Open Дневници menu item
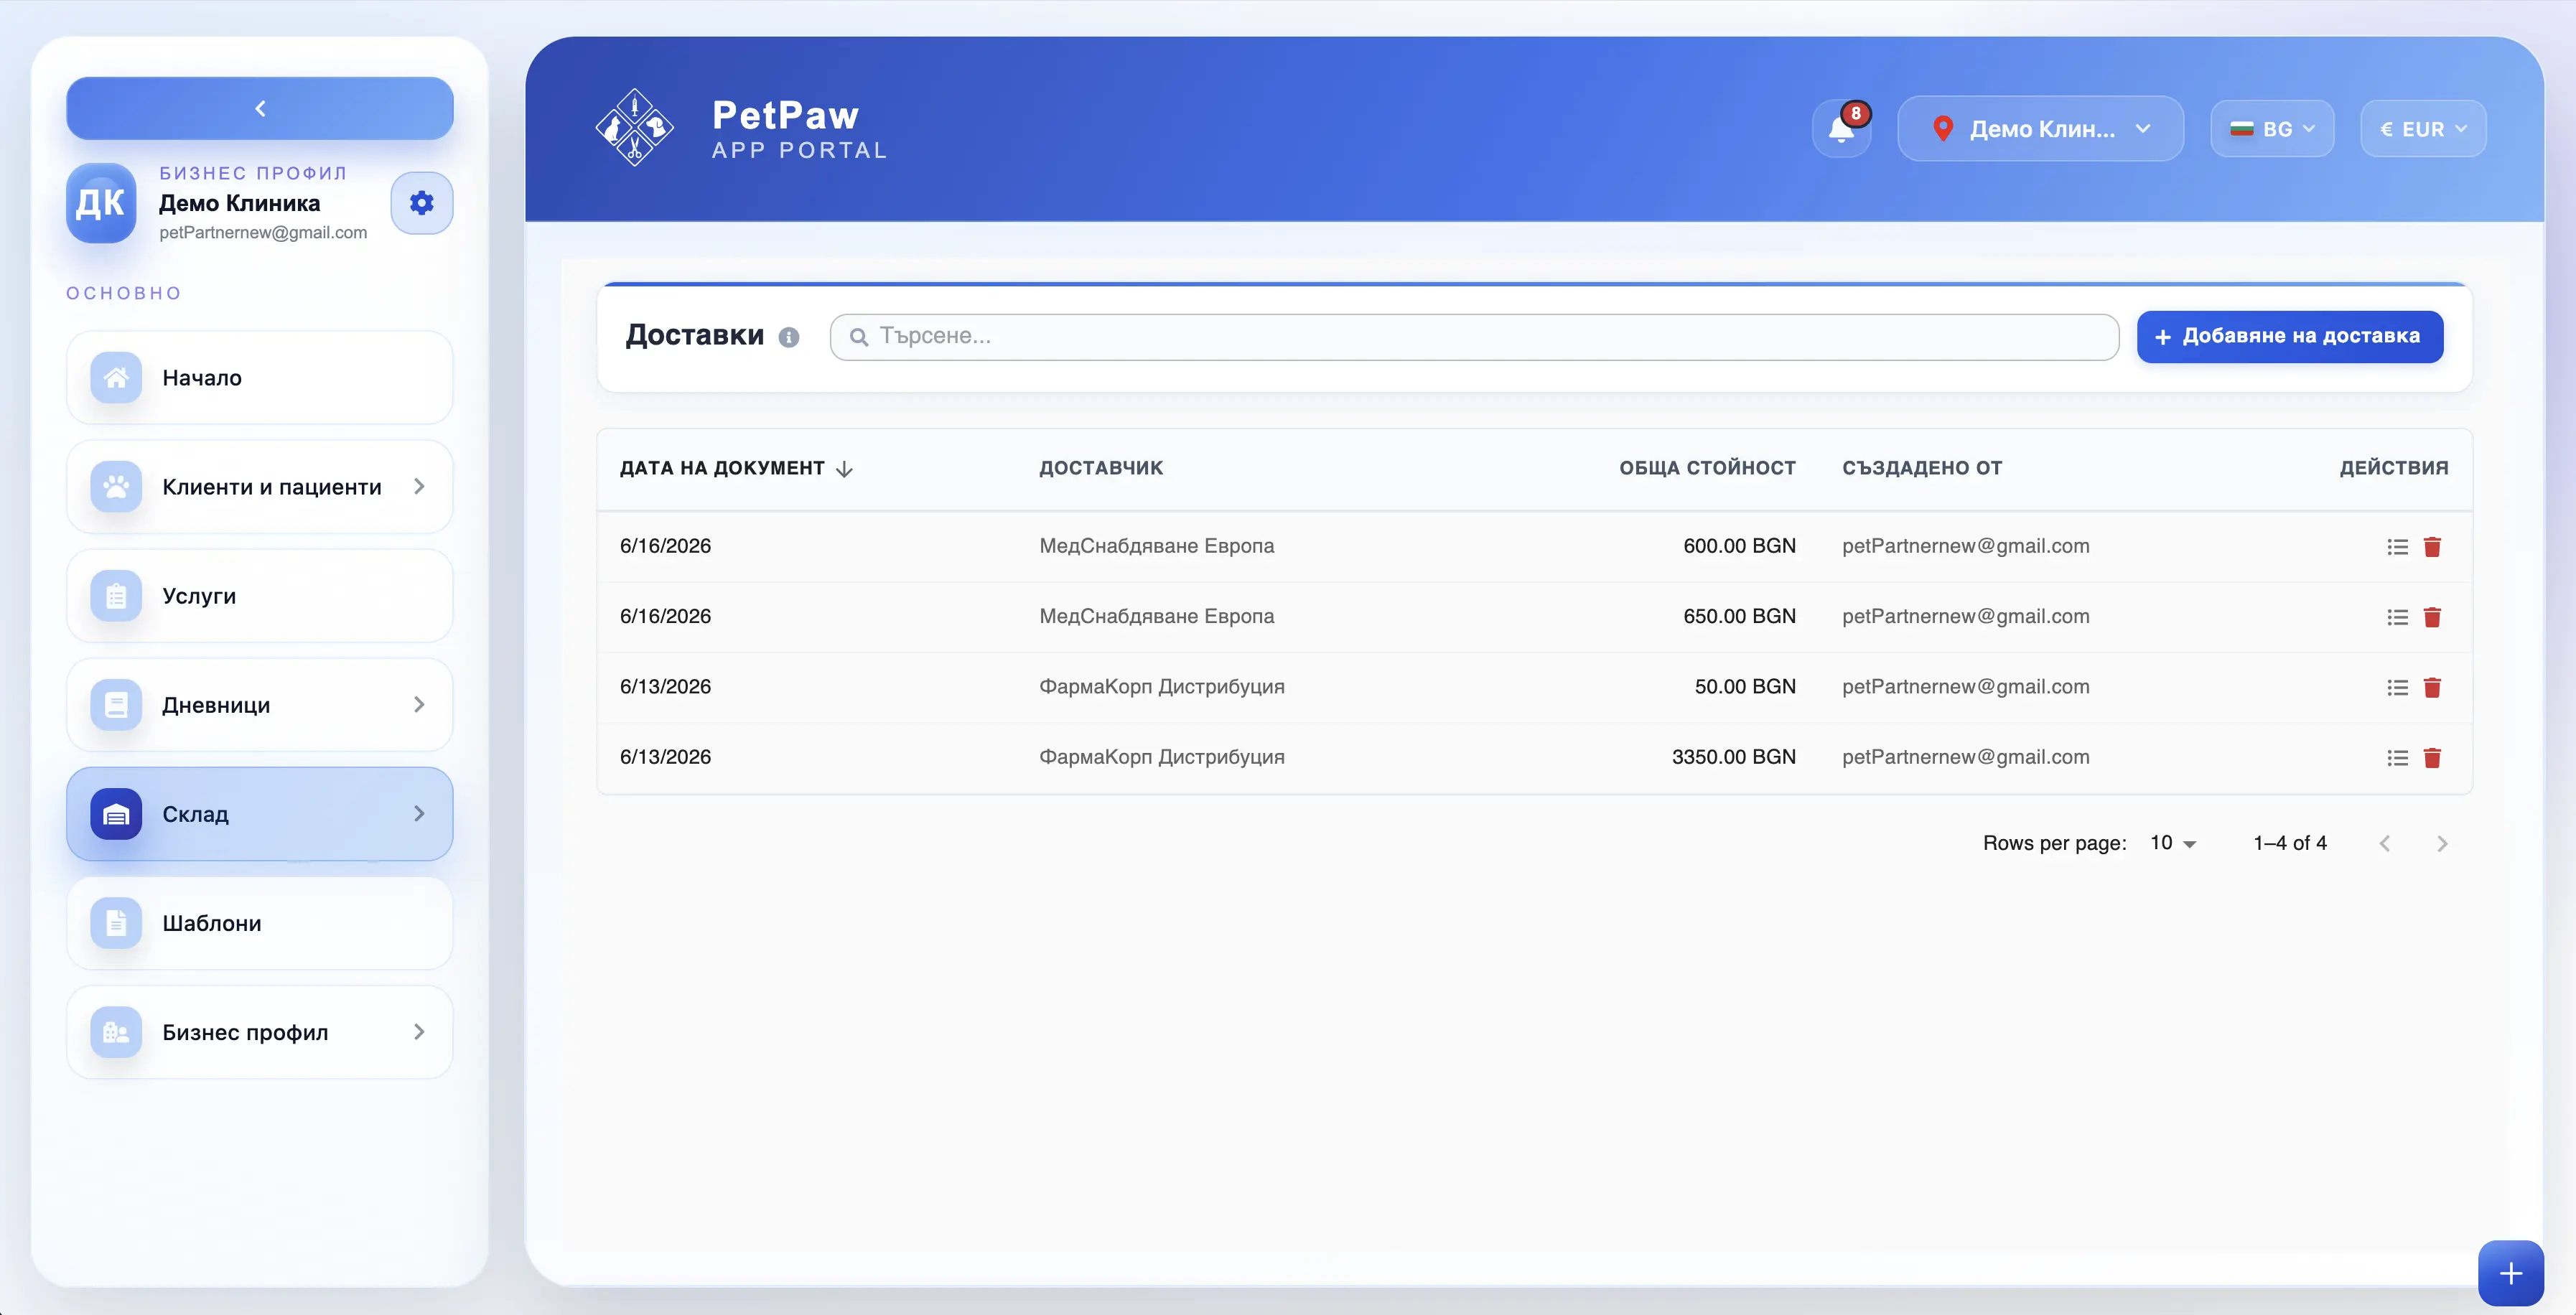This screenshot has width=2576, height=1315. tap(260, 705)
